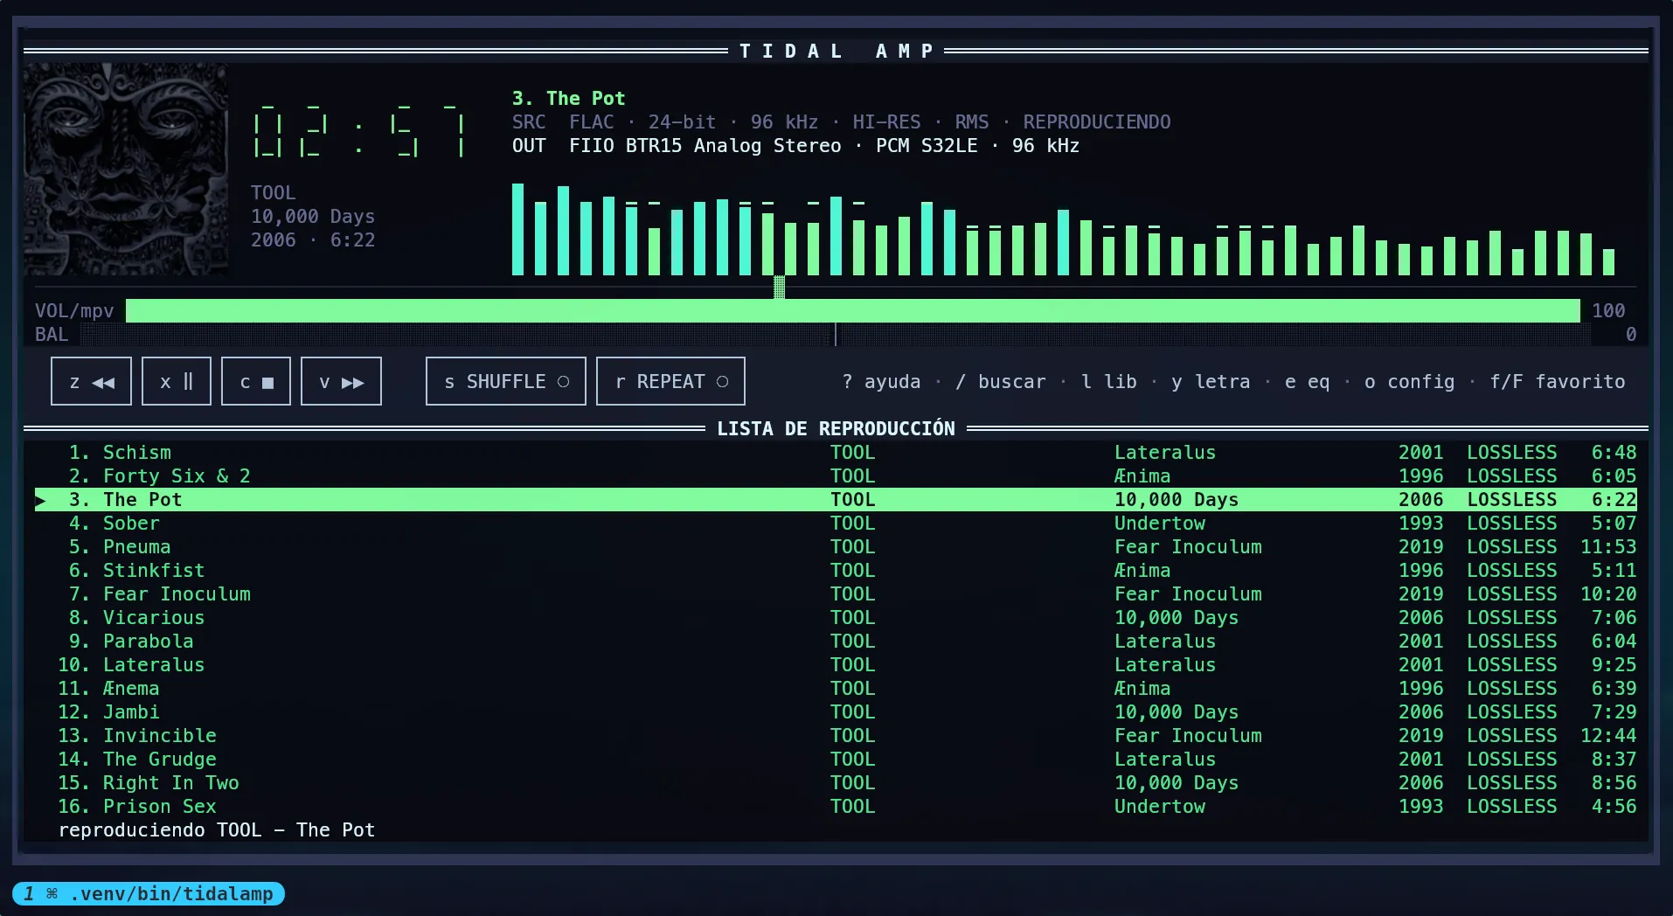Click the previous track button
Screen dimensions: 1673x916
[91, 381]
